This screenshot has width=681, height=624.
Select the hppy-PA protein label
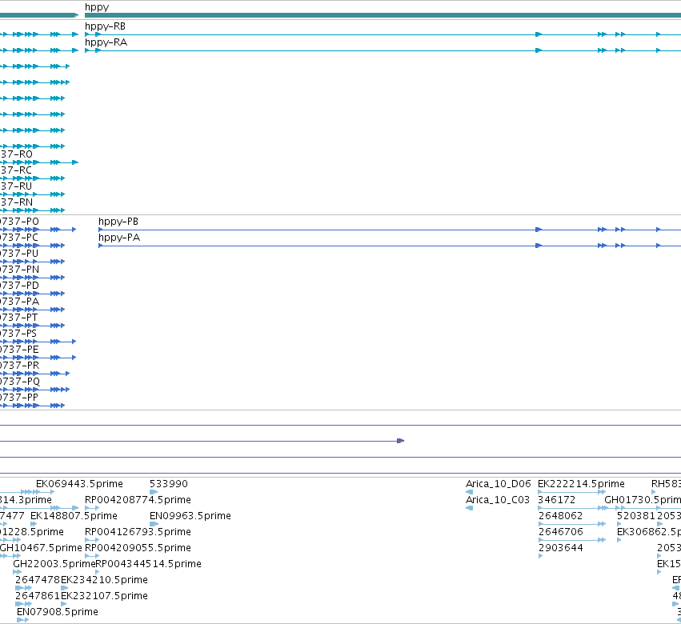tap(119, 238)
